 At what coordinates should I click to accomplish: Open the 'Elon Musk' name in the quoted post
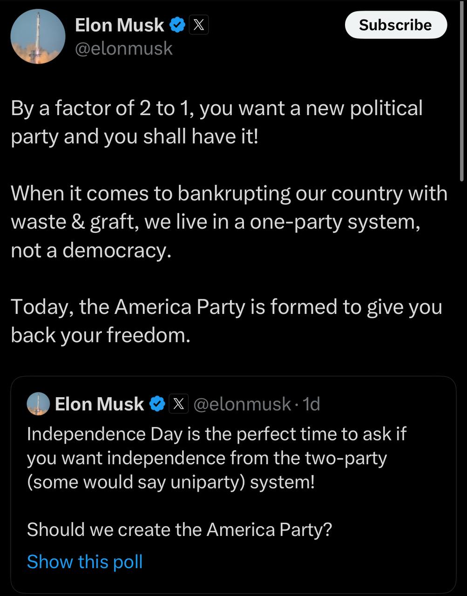(x=99, y=404)
